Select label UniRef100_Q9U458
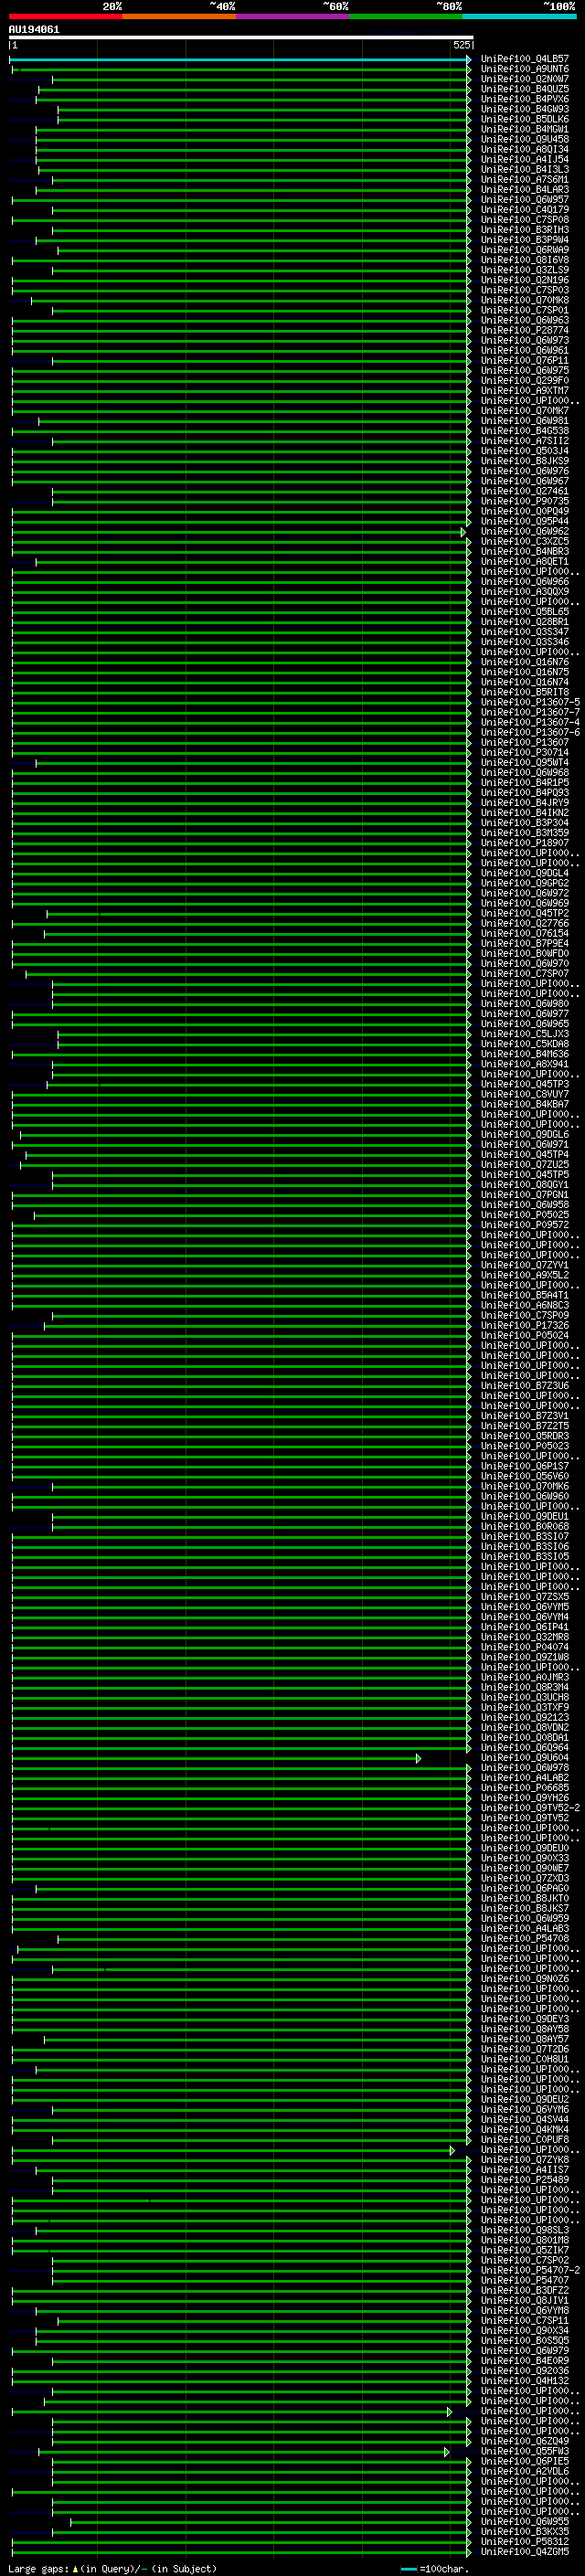 click(524, 139)
